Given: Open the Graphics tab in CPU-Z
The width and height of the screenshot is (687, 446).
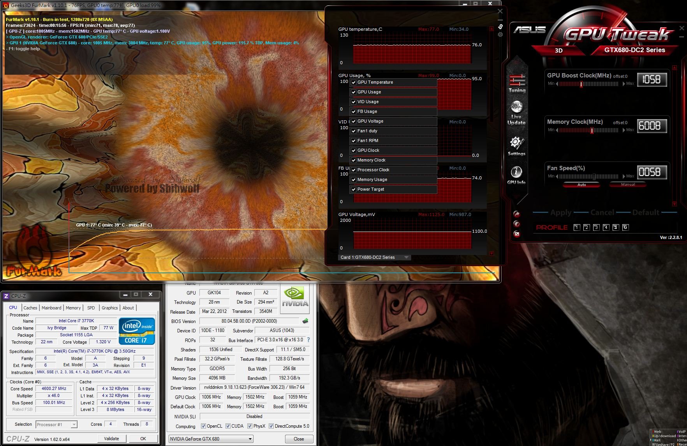Looking at the screenshot, I should [x=110, y=308].
